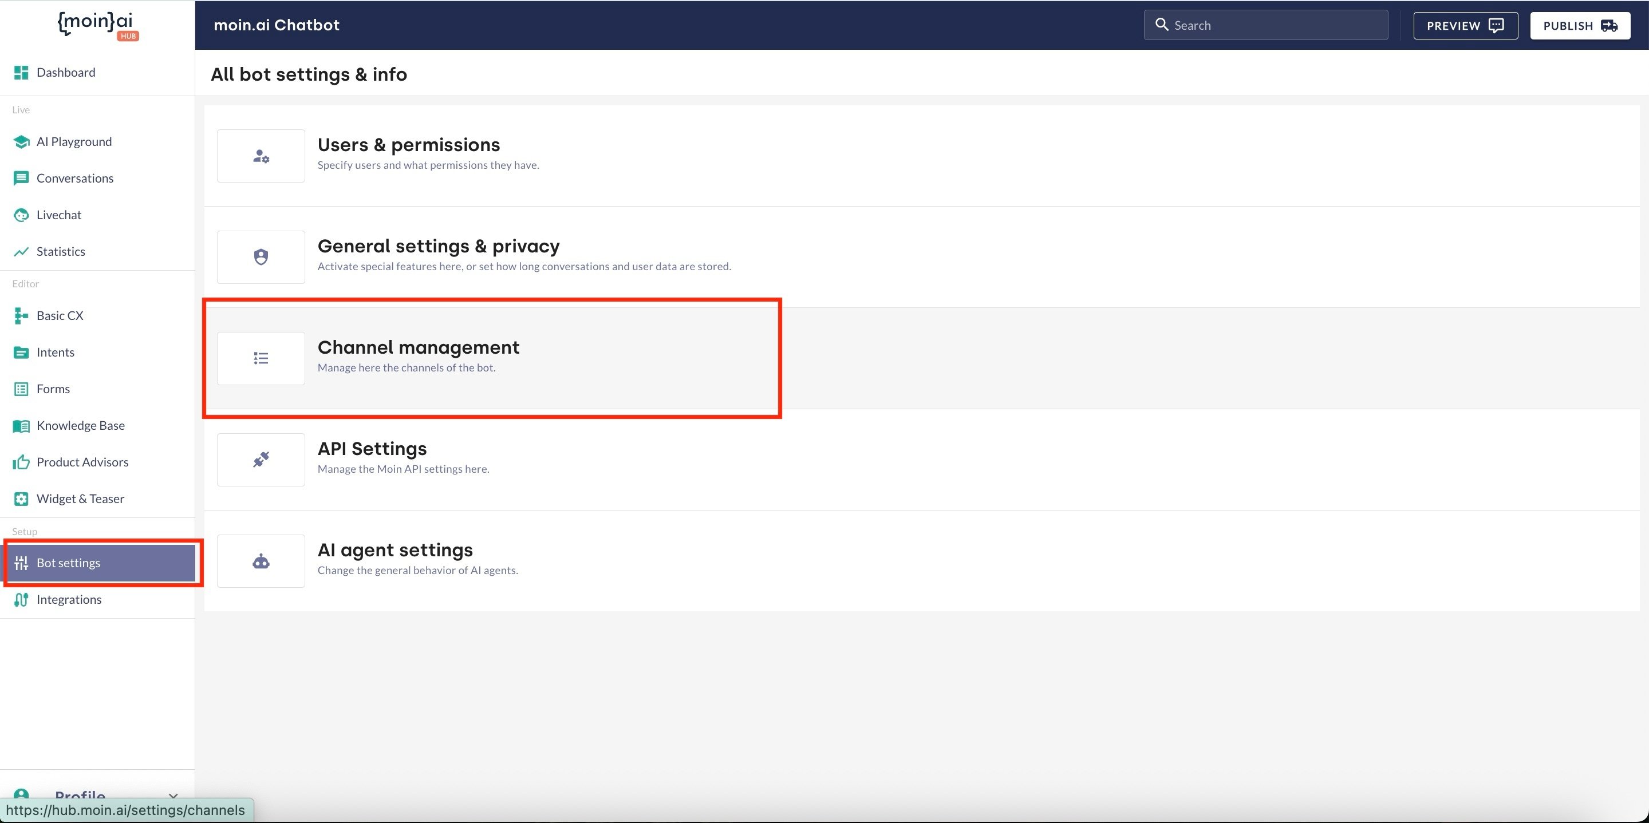This screenshot has height=823, width=1649.
Task: Focus the Search input field
Action: click(x=1265, y=25)
